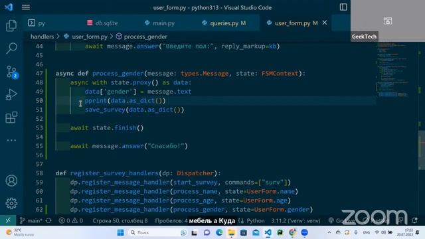Open the ENG language indicator in tray
This screenshot has height=239, width=425.
[366, 232]
